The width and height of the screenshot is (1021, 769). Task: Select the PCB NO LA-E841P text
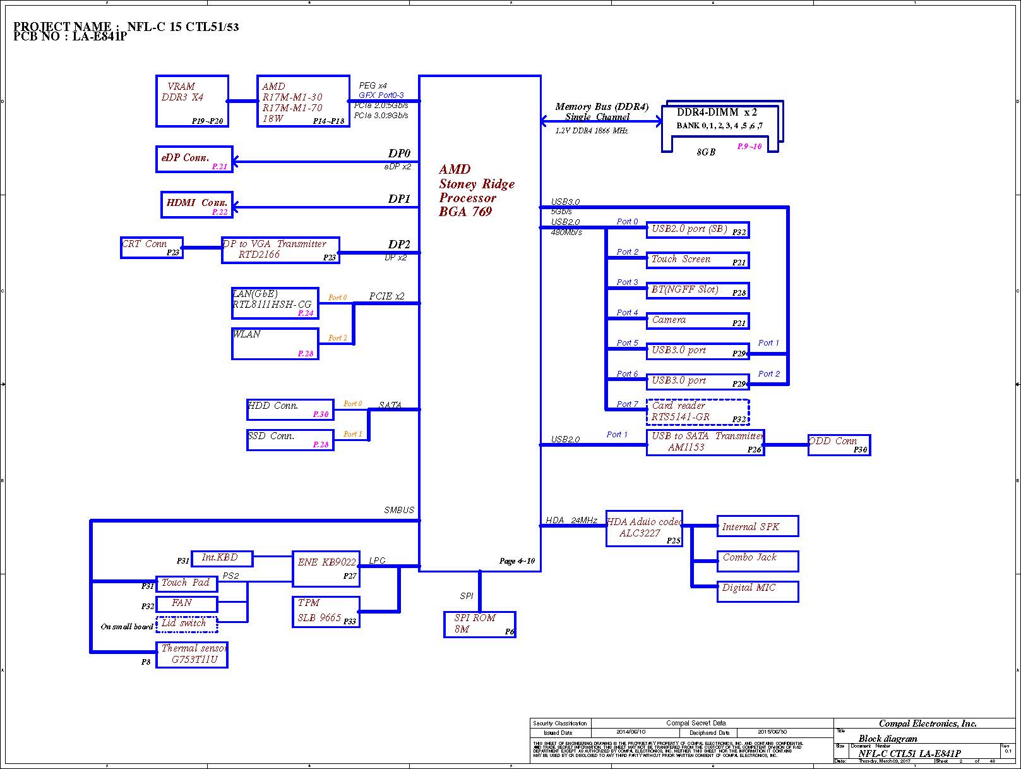70,37
